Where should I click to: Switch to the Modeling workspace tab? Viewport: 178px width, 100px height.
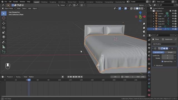tap(44, 2)
